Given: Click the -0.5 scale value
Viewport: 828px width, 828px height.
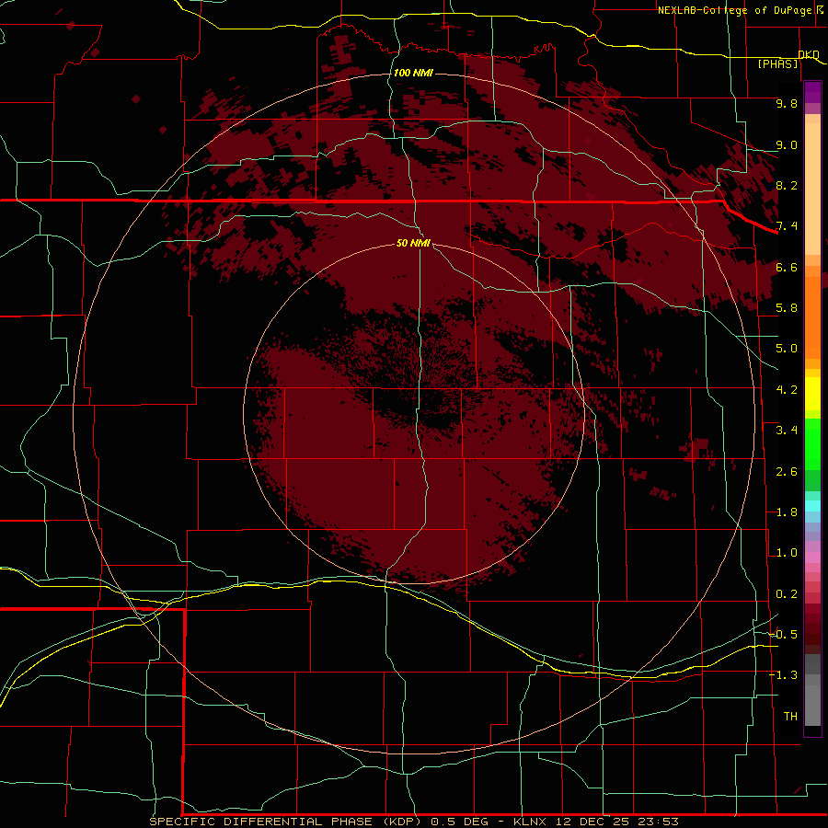Looking at the screenshot, I should [784, 635].
